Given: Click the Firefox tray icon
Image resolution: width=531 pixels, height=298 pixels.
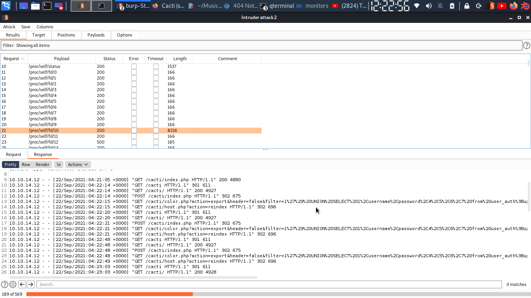Looking at the screenshot, I should 514,6.
